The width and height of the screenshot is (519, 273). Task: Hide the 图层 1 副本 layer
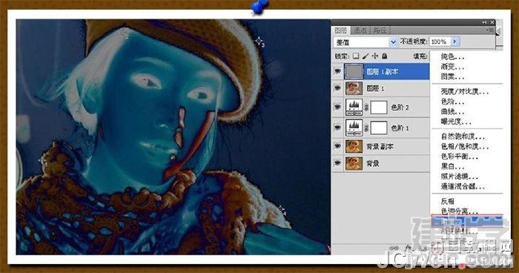coord(337,71)
